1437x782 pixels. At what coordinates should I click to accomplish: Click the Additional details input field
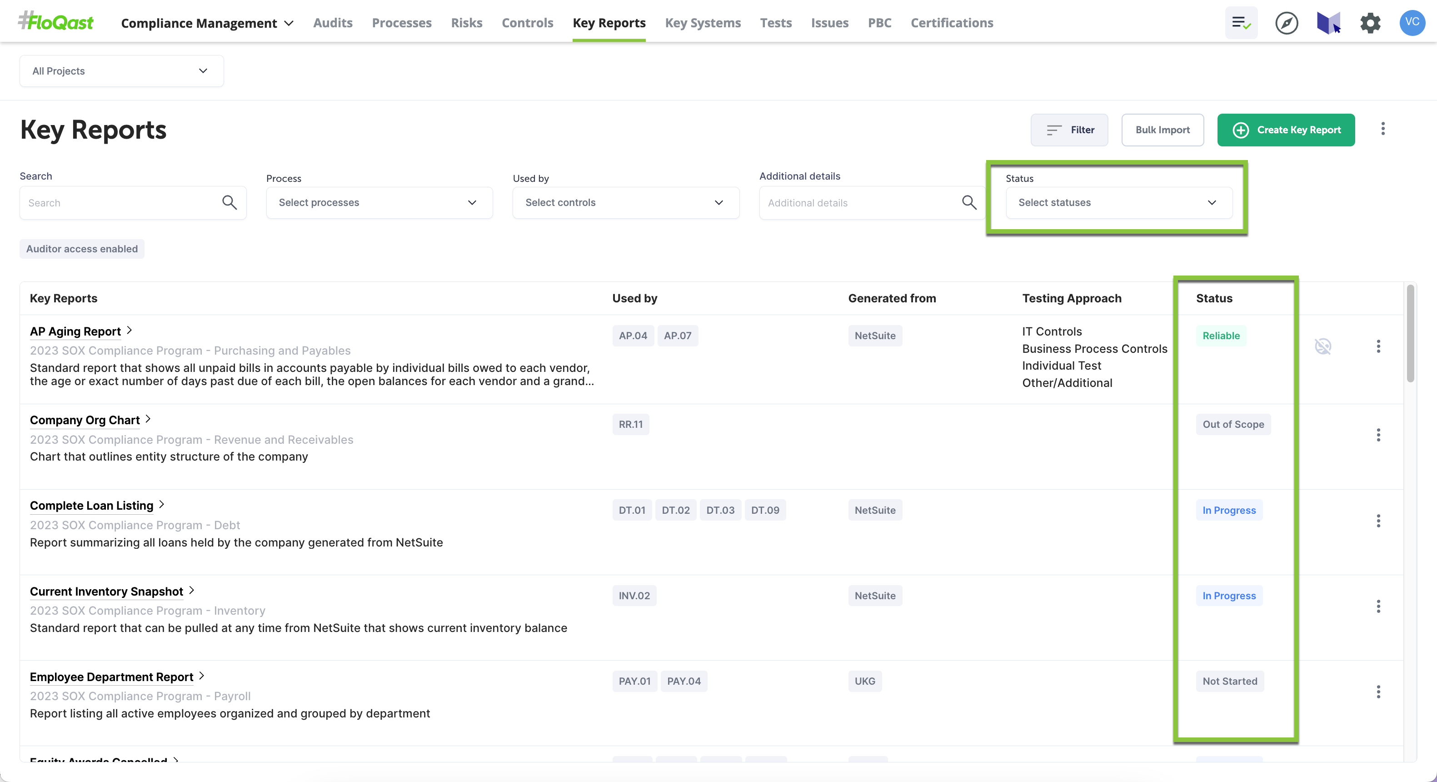(873, 203)
